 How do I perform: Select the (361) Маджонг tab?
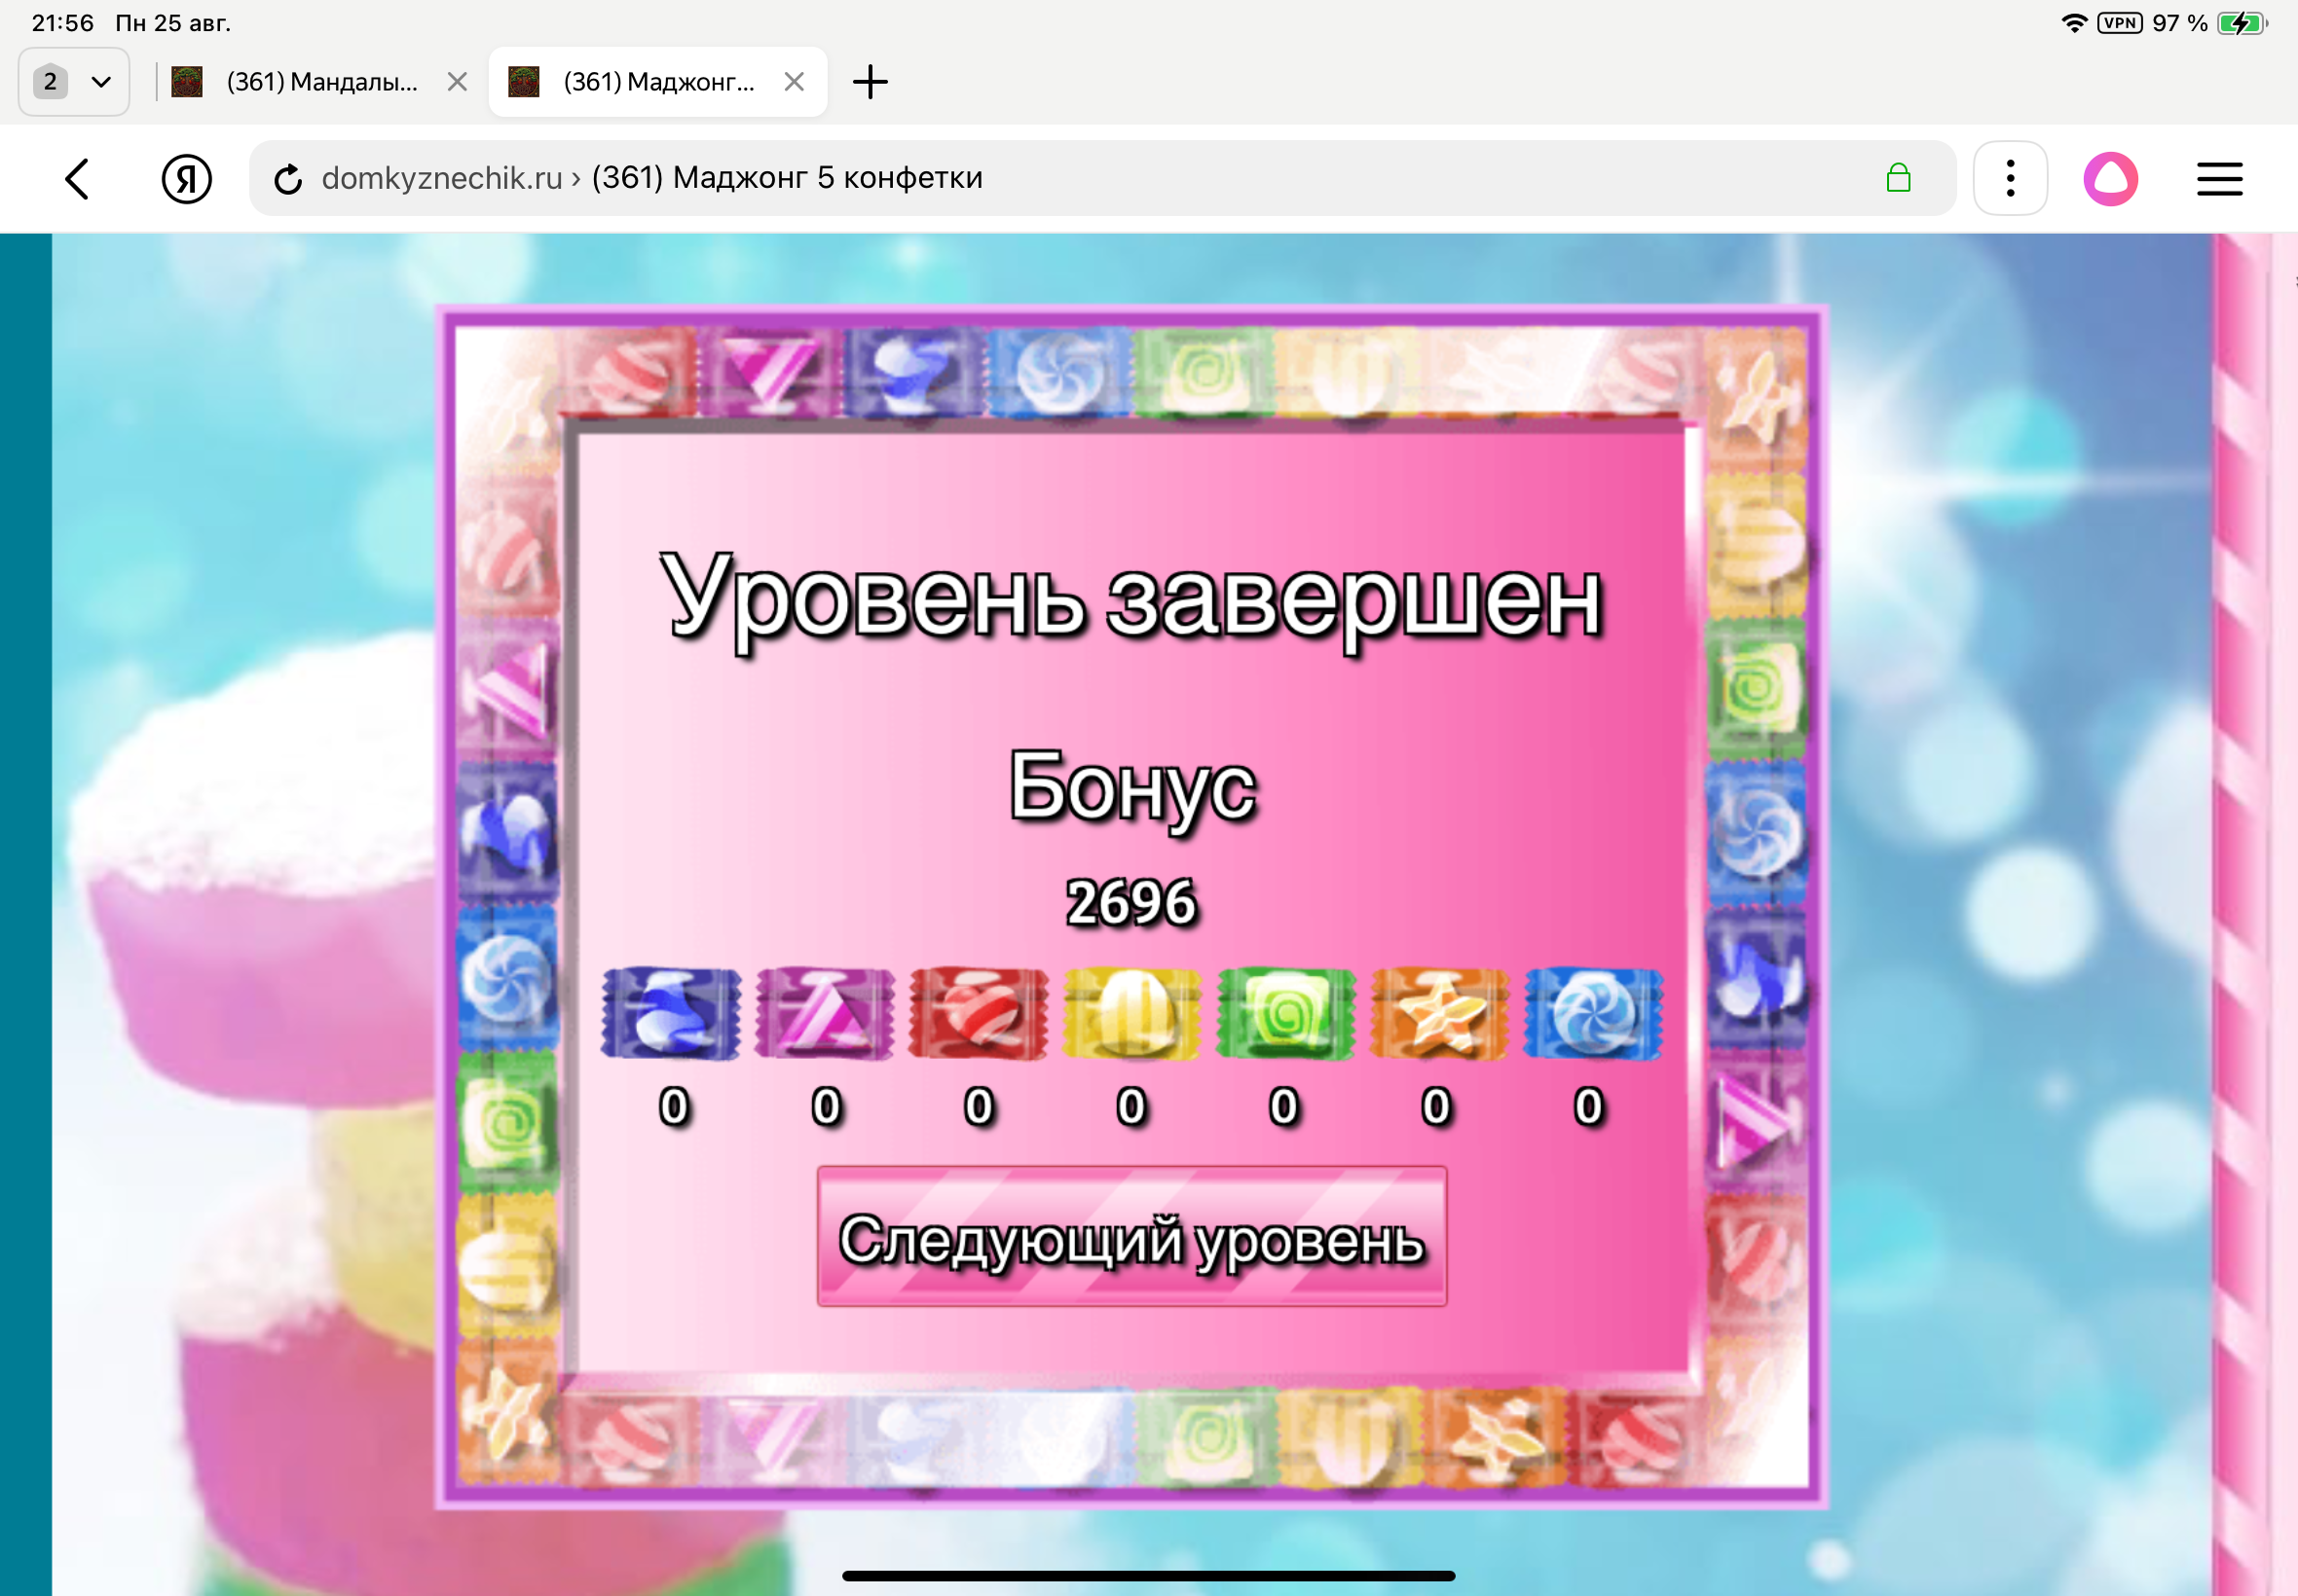[658, 82]
